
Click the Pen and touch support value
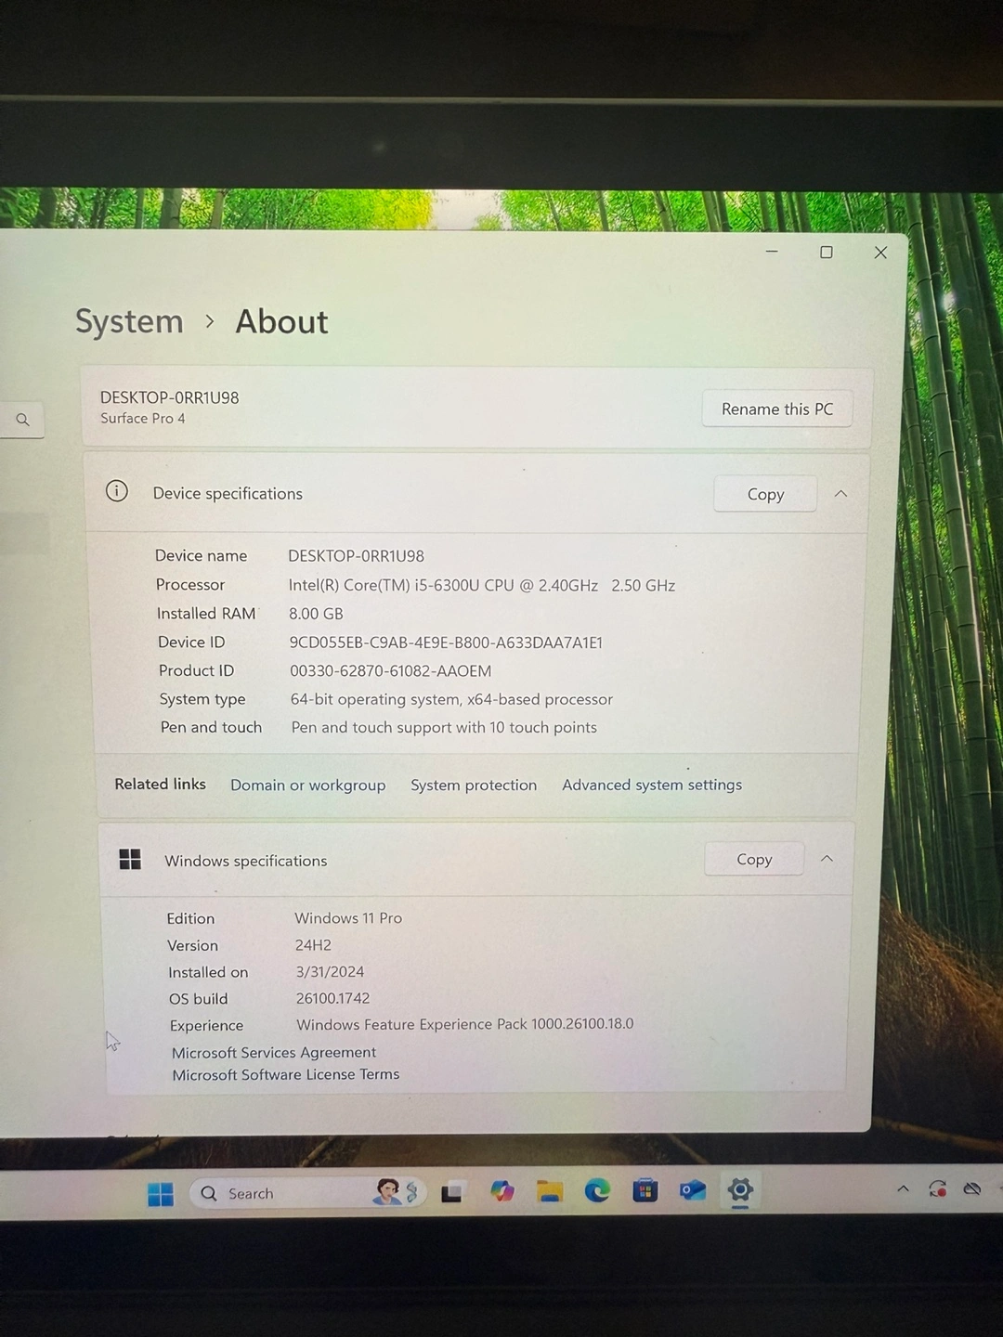tap(444, 728)
